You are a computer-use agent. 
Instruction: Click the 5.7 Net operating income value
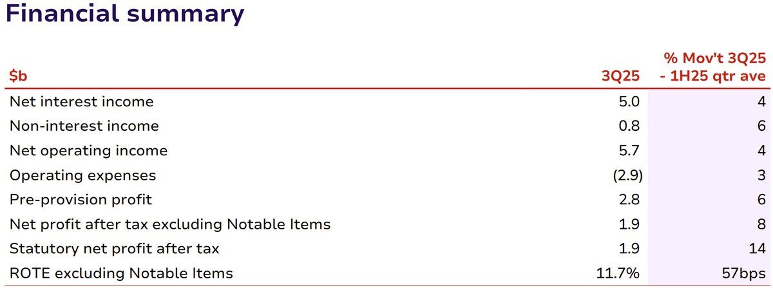coord(629,151)
